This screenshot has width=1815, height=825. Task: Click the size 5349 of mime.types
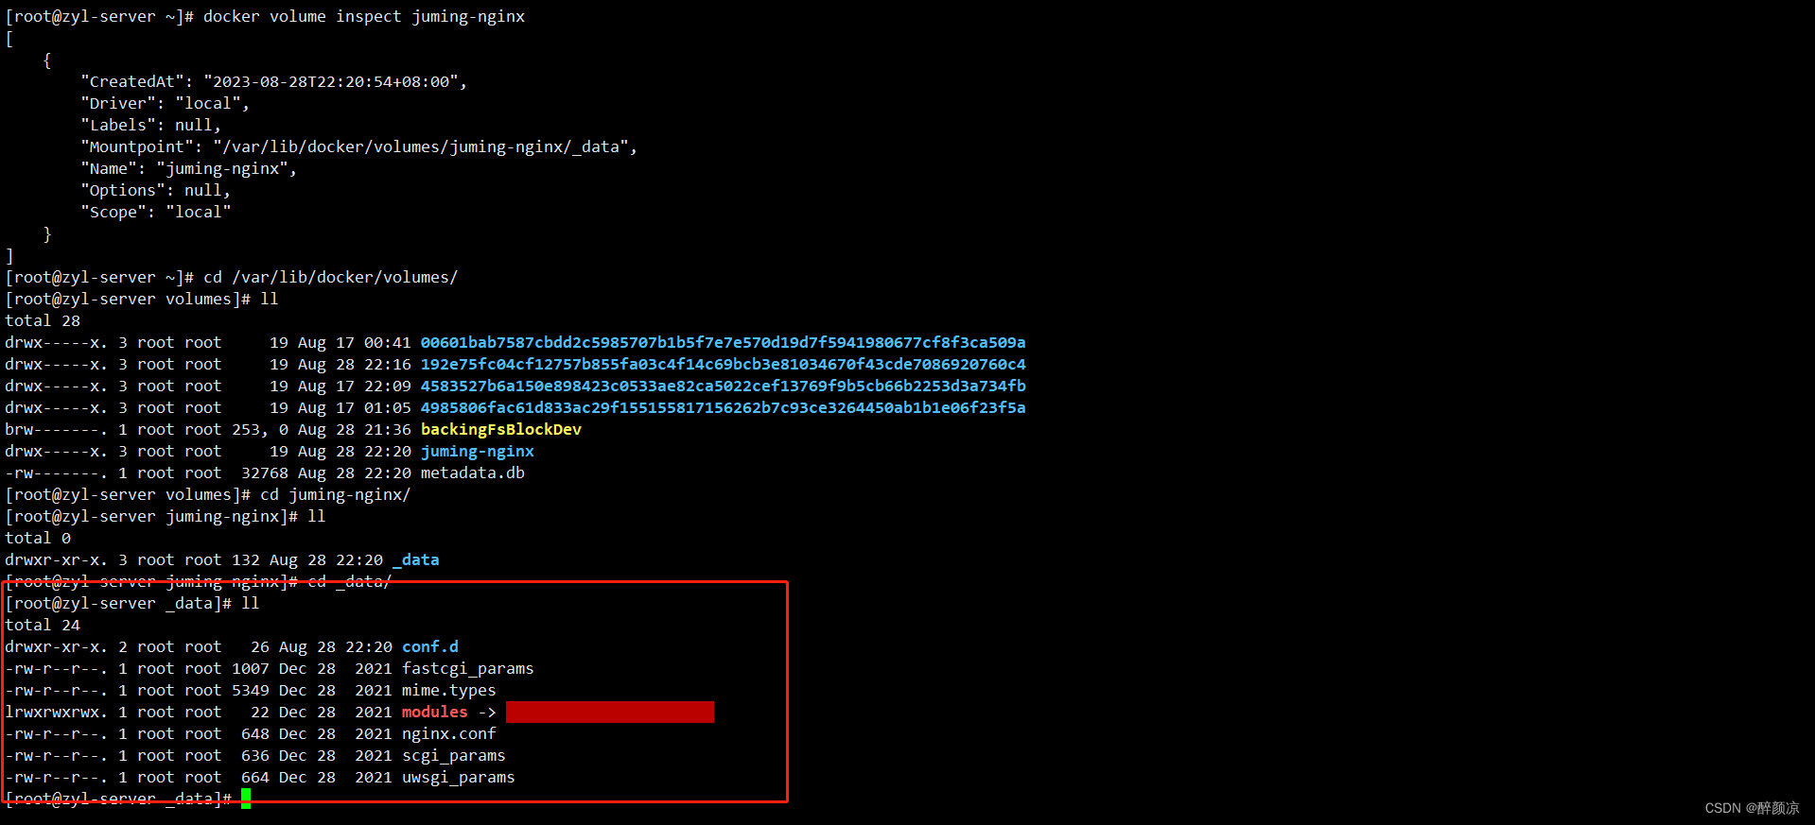[x=251, y=690]
